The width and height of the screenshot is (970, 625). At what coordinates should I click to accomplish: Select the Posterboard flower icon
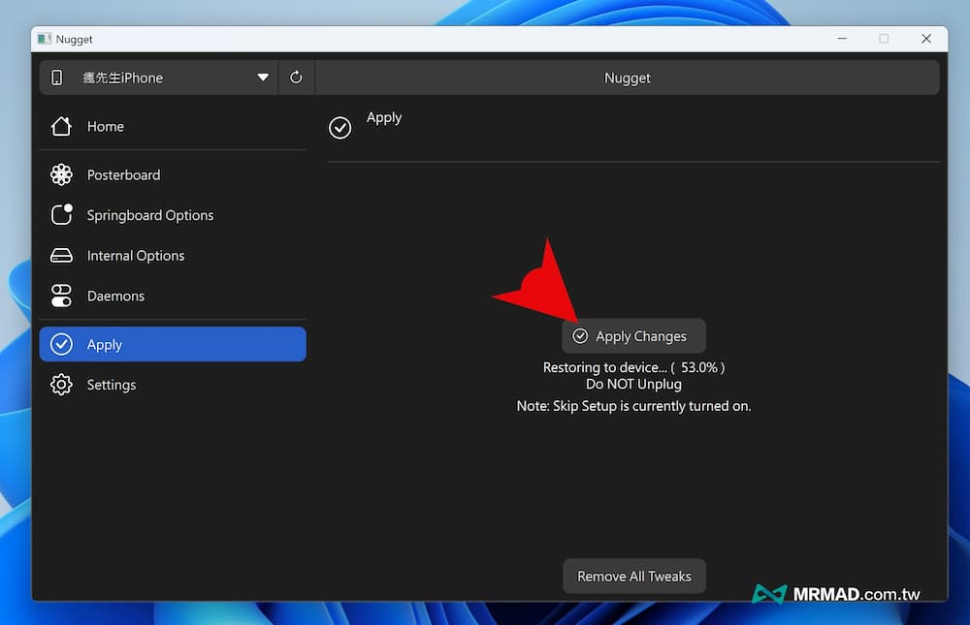coord(61,175)
